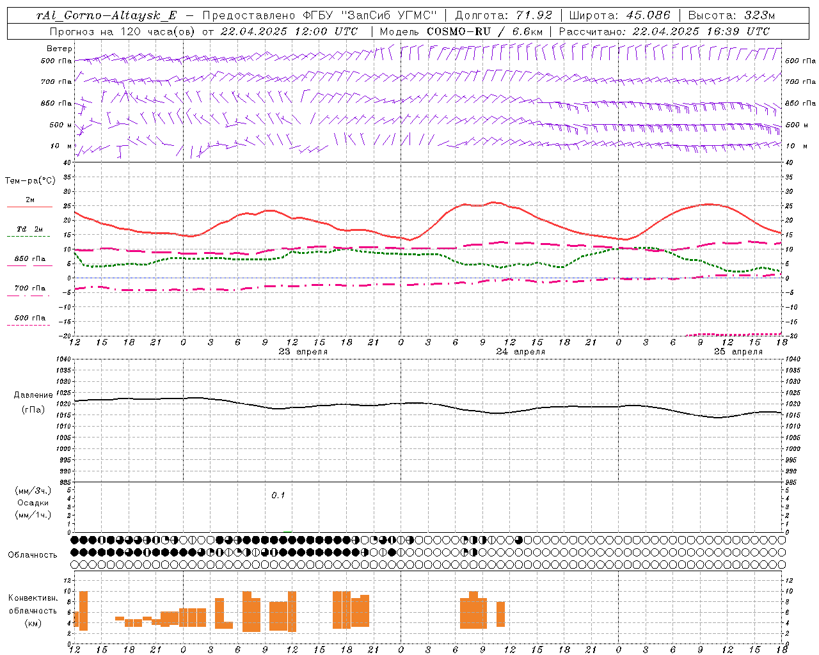The width and height of the screenshot is (819, 655).
Task: Click the station title rAl_Gorno-Altaysk_E
Action: [106, 15]
